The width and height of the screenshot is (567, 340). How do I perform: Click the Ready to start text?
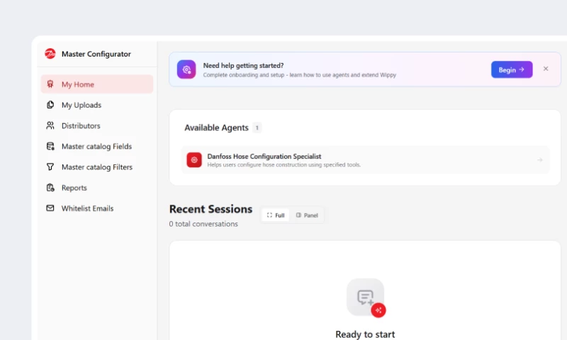click(365, 334)
